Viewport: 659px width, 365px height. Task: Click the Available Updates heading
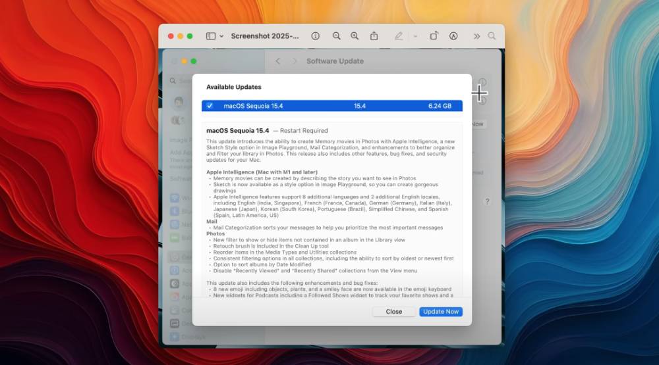click(x=234, y=87)
